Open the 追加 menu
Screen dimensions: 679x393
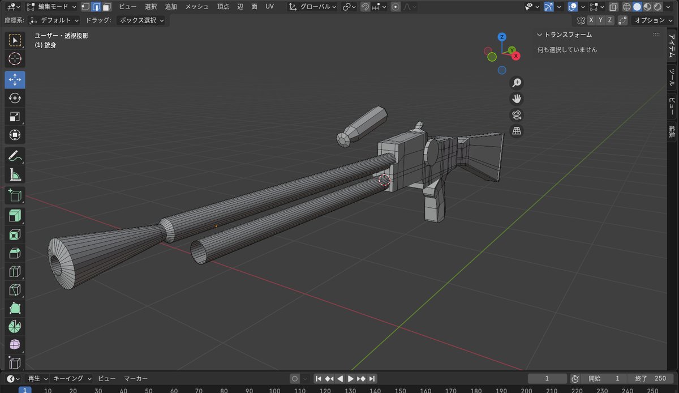tap(171, 7)
